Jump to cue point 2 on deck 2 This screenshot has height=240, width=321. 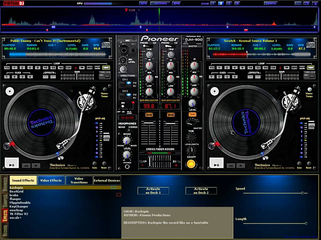click(x=219, y=77)
